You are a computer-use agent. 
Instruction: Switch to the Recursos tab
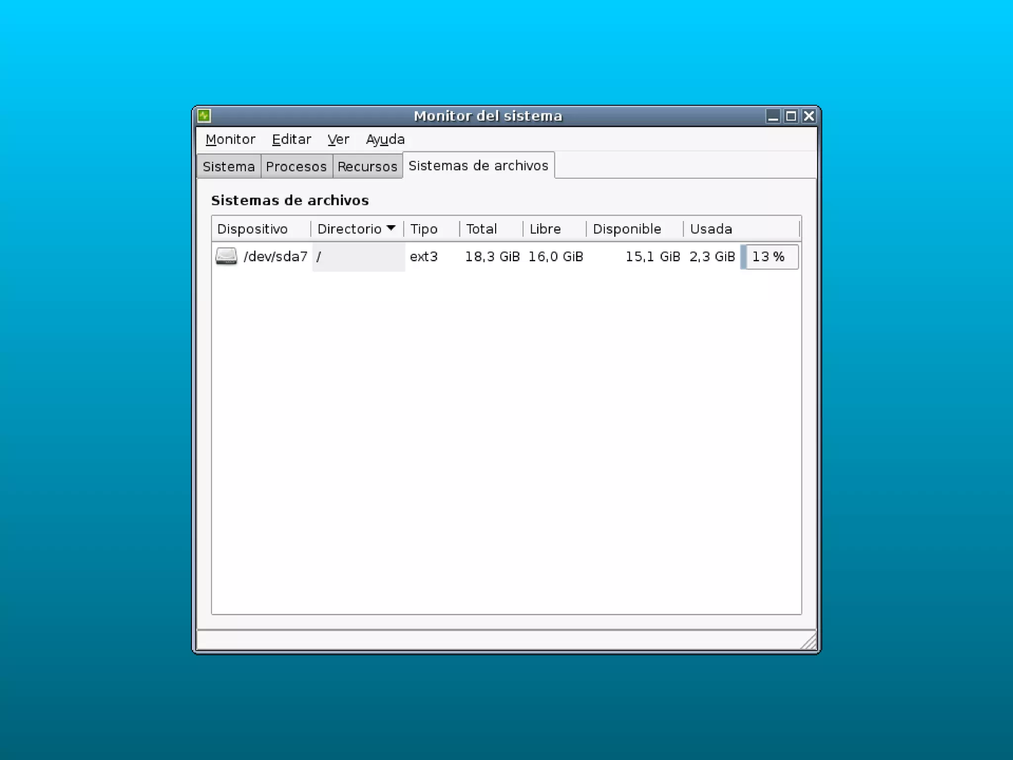pyautogui.click(x=368, y=166)
